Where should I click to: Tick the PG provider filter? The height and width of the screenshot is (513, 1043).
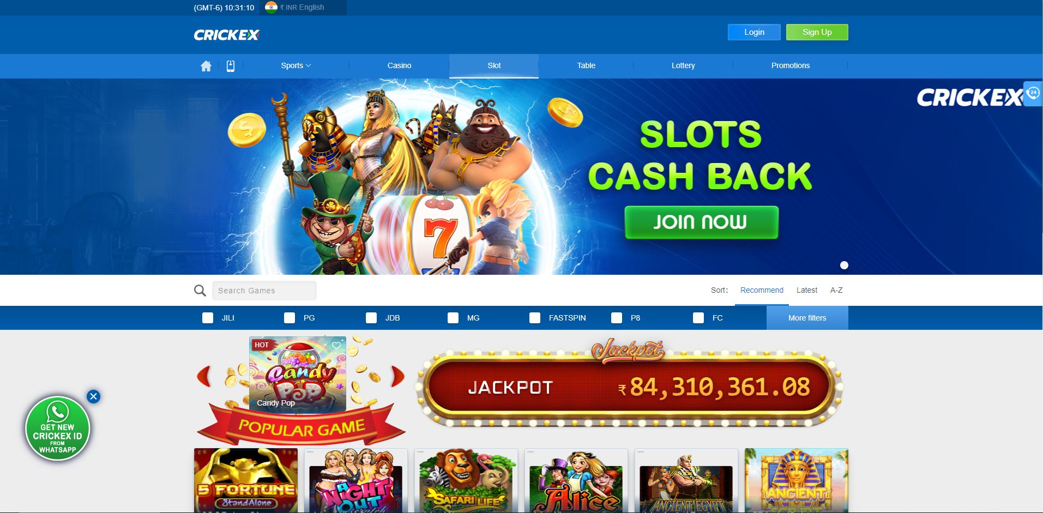pyautogui.click(x=290, y=318)
